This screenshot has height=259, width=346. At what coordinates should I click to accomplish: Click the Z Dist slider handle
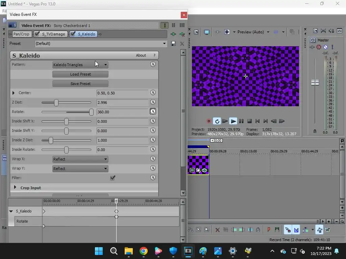click(x=56, y=103)
